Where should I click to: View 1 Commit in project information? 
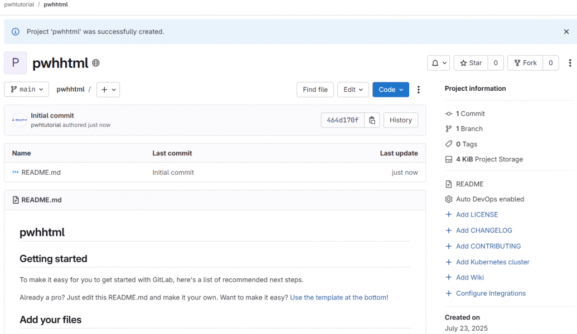(x=471, y=114)
